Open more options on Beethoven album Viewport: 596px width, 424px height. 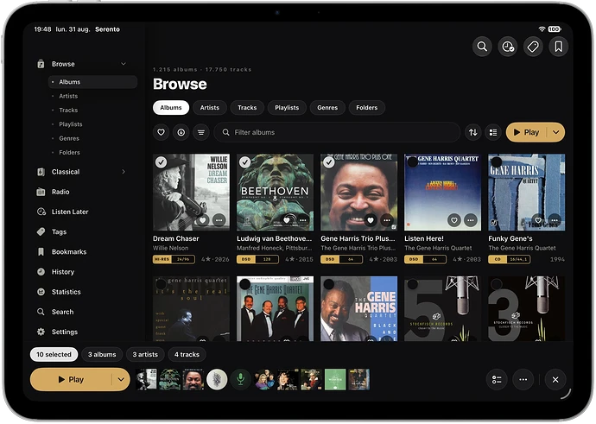coord(303,220)
